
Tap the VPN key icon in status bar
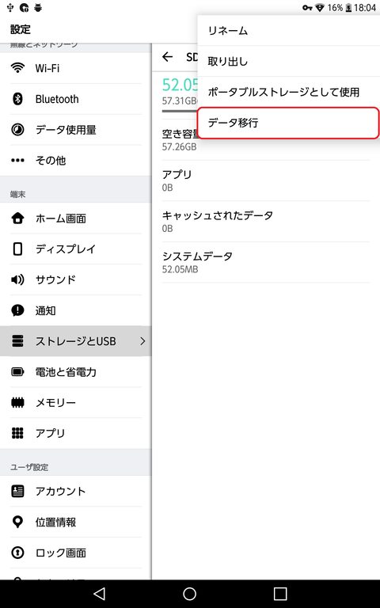click(307, 8)
